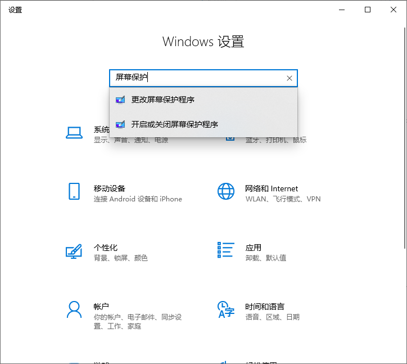Click the 时间和语言 clock-and-letter icon

click(x=226, y=309)
